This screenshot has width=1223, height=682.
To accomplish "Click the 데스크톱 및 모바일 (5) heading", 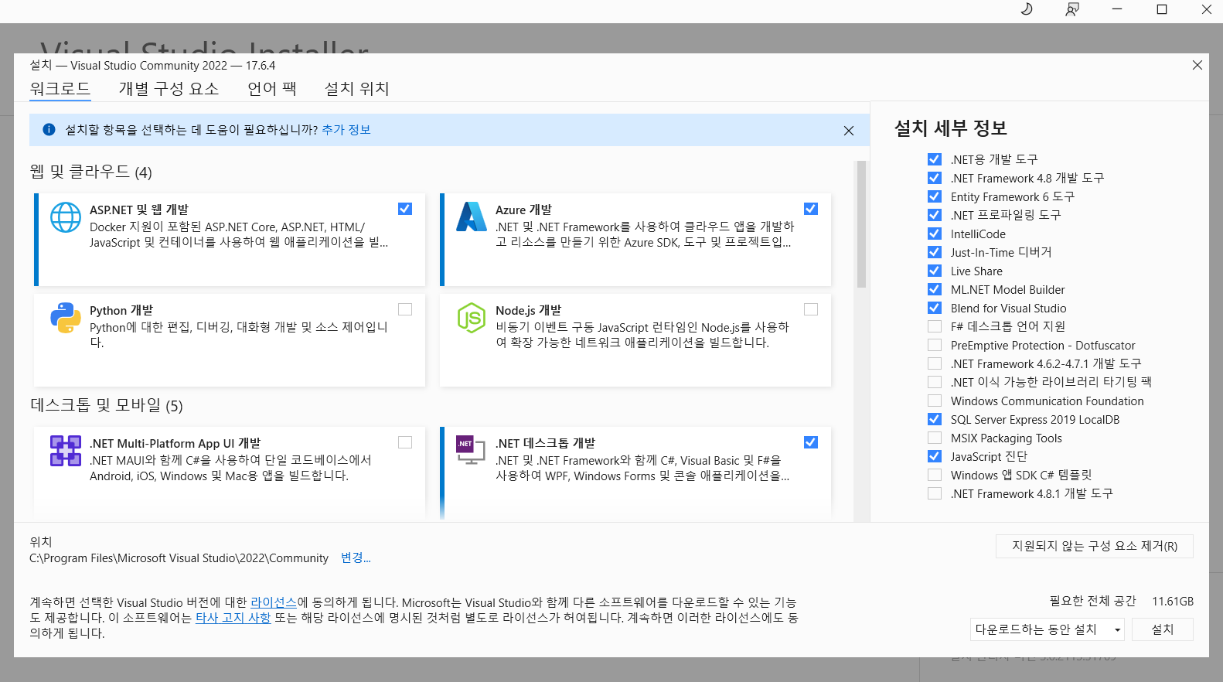I will [x=107, y=405].
